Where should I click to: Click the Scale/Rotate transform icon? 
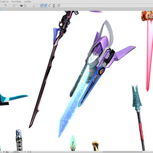coord(25,6)
